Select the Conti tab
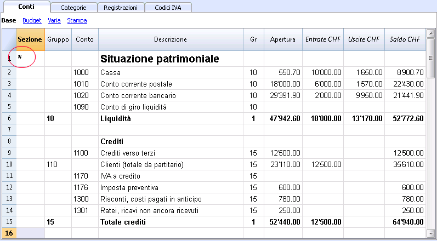This screenshot has width=437, height=241. (26, 7)
